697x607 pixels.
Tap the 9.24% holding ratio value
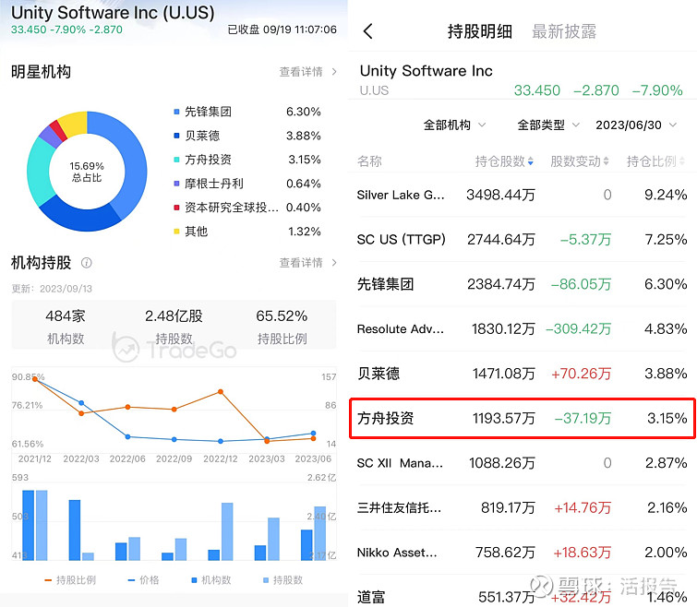tap(666, 195)
